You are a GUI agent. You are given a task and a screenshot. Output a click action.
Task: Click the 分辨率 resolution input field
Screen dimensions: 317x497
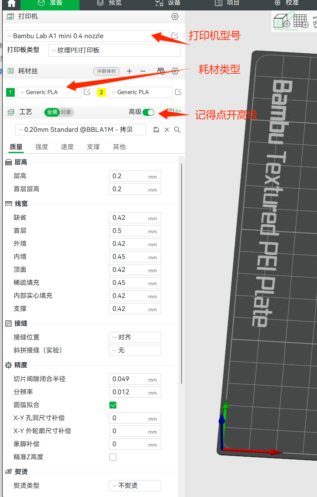[x=135, y=392]
